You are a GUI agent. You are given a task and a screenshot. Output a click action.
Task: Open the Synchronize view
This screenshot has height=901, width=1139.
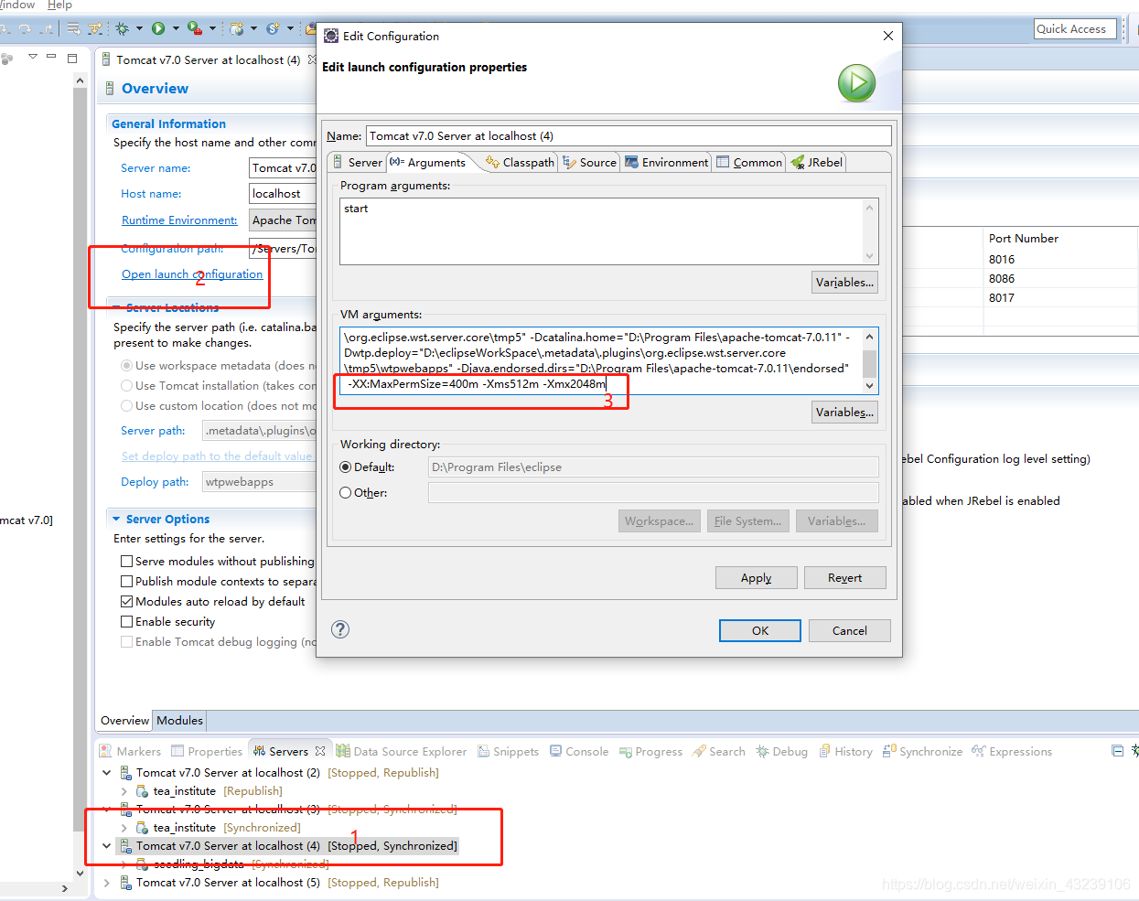[x=922, y=752]
